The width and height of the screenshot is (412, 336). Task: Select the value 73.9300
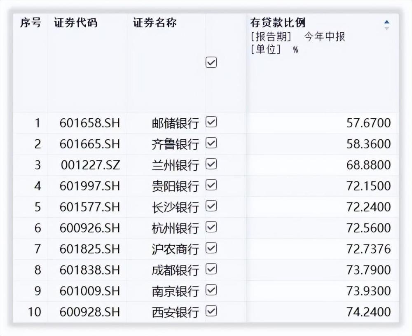point(369,291)
